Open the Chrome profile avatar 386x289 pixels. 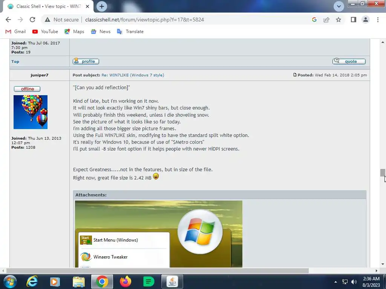(x=366, y=20)
